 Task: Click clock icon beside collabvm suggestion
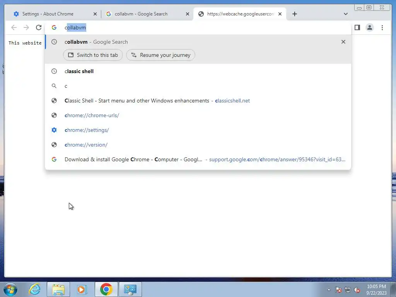click(54, 42)
